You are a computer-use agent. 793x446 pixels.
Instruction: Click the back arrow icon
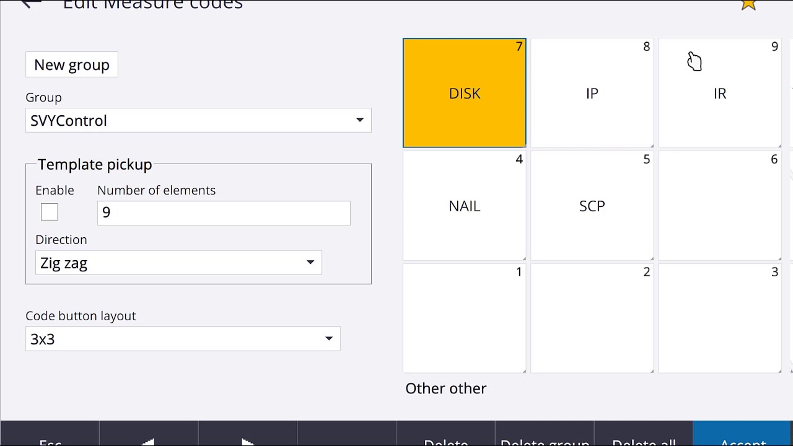click(x=30, y=4)
